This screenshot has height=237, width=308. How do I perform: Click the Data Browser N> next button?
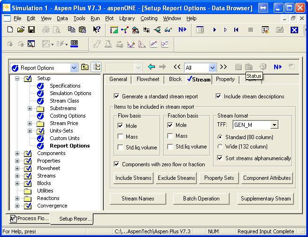click(x=278, y=67)
